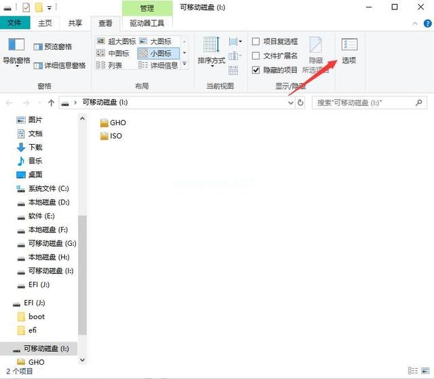Click the up arrow navigation button
The width and height of the screenshot is (434, 379).
[x=51, y=103]
